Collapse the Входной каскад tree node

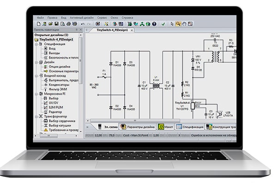(36, 76)
